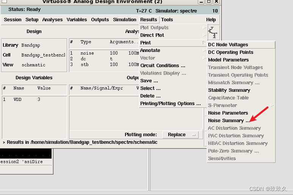This screenshot has width=293, height=195.
Task: Choose Select ... in Results menu
Action: point(173,88)
